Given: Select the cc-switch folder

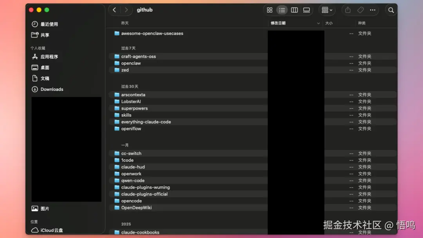Looking at the screenshot, I should click(131, 153).
